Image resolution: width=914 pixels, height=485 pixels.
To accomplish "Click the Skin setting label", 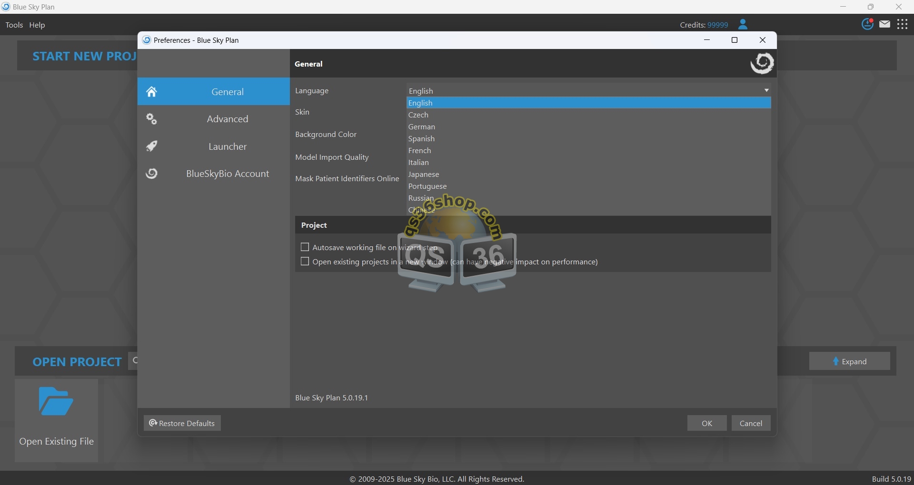I will point(302,112).
